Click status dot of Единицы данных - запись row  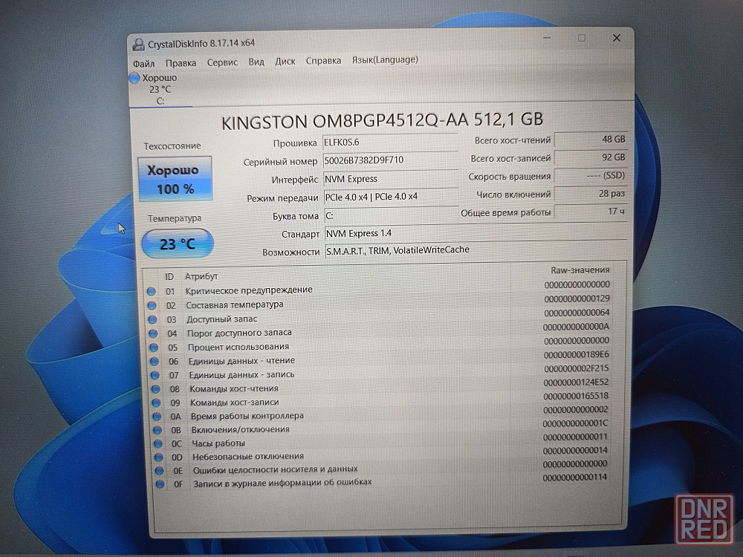click(x=155, y=375)
